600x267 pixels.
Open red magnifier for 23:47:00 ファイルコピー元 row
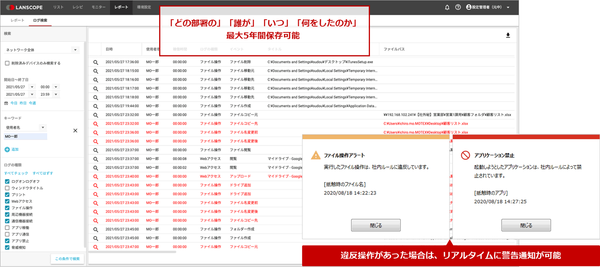(x=96, y=247)
